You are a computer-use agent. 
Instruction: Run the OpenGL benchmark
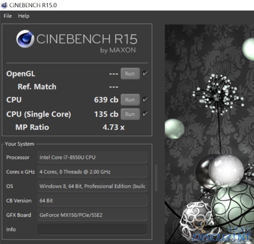[x=130, y=74]
